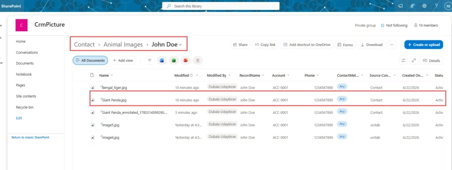
Task: Filter by PowerPoint files icon
Action: [186, 61]
